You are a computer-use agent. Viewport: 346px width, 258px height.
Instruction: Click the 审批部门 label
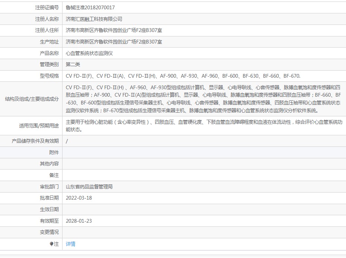(x=49, y=187)
